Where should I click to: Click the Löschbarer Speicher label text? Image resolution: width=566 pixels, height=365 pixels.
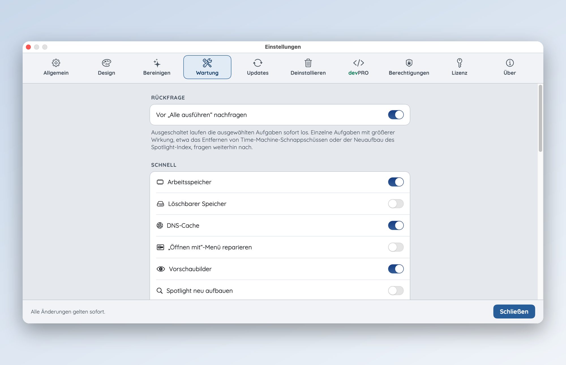click(197, 204)
